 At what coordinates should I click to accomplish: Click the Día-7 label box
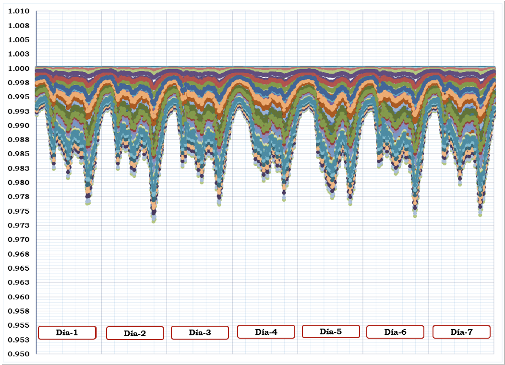[461, 331]
